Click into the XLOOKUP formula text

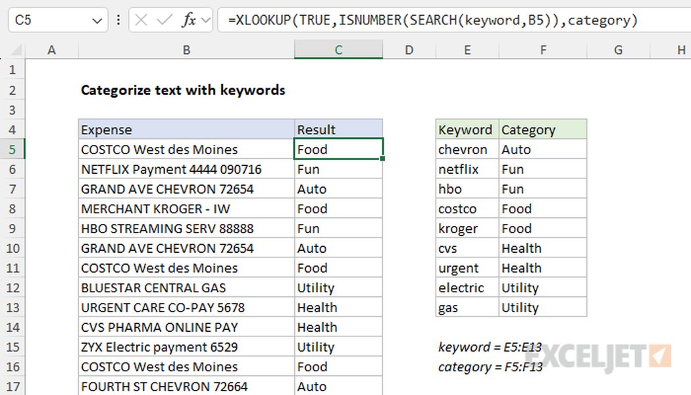[433, 20]
